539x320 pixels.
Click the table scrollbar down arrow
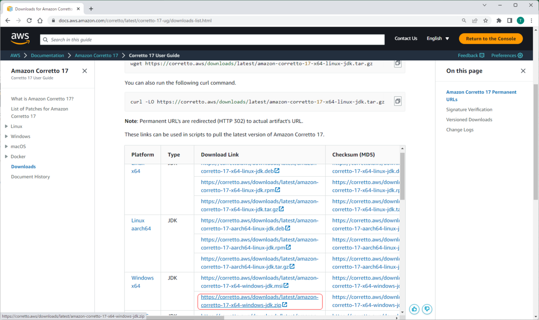coord(402,311)
